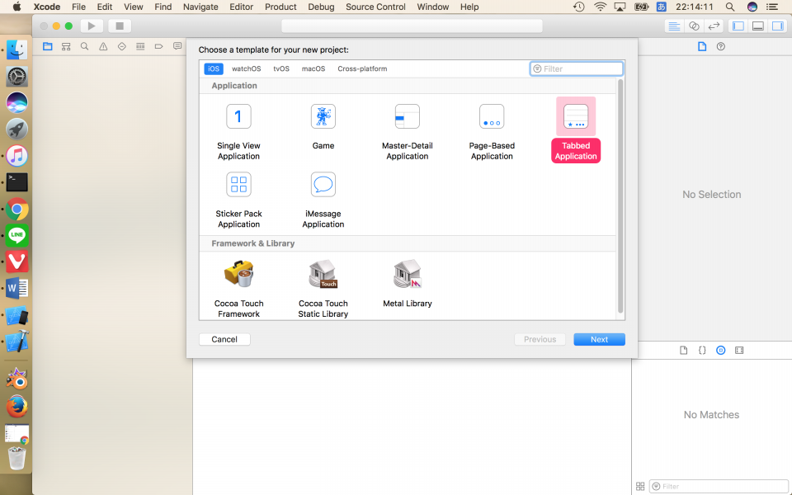Toggle library grid view icon

point(640,486)
